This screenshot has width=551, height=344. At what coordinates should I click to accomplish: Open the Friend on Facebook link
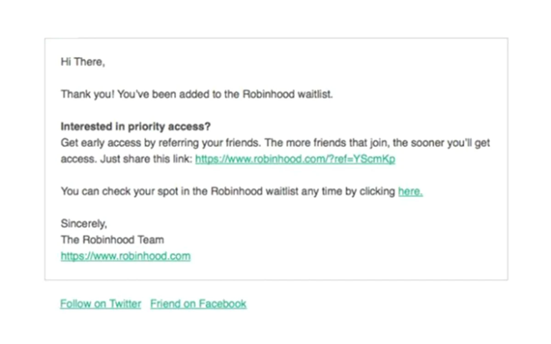coord(198,304)
